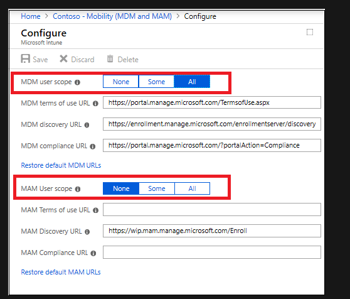Click the MAM Compliance URL label
350x299 pixels.
pyautogui.click(x=54, y=253)
